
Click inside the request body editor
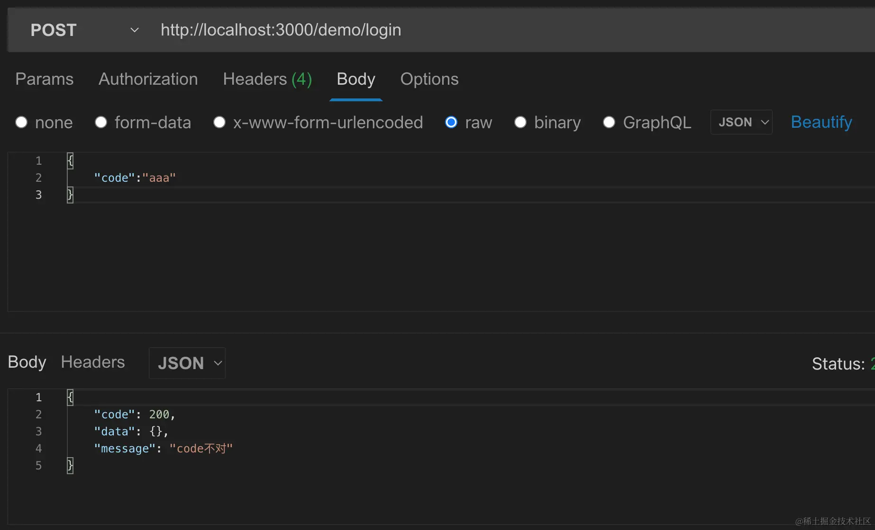(427, 251)
